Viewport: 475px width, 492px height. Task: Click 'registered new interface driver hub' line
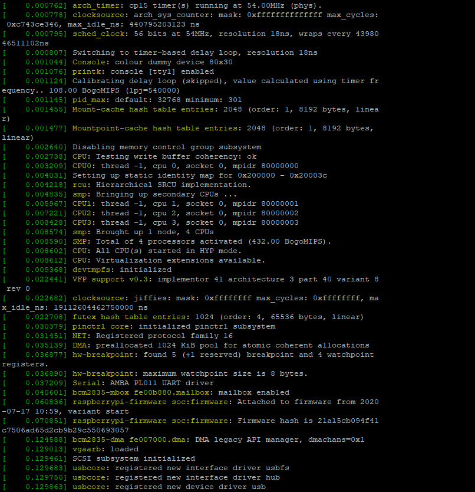[x=176, y=478]
